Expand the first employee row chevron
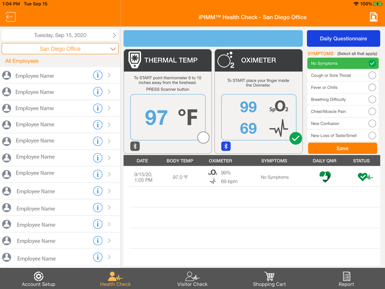 [109, 75]
